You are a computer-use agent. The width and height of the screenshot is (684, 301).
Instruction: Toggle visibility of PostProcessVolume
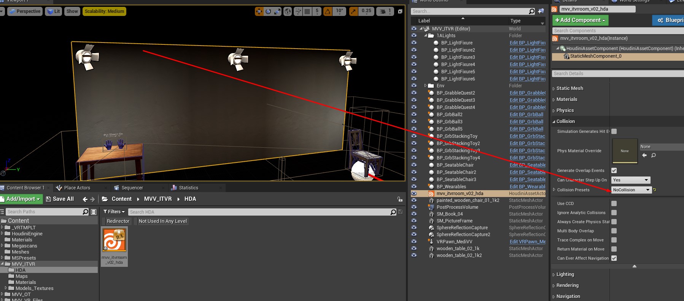[x=414, y=207]
